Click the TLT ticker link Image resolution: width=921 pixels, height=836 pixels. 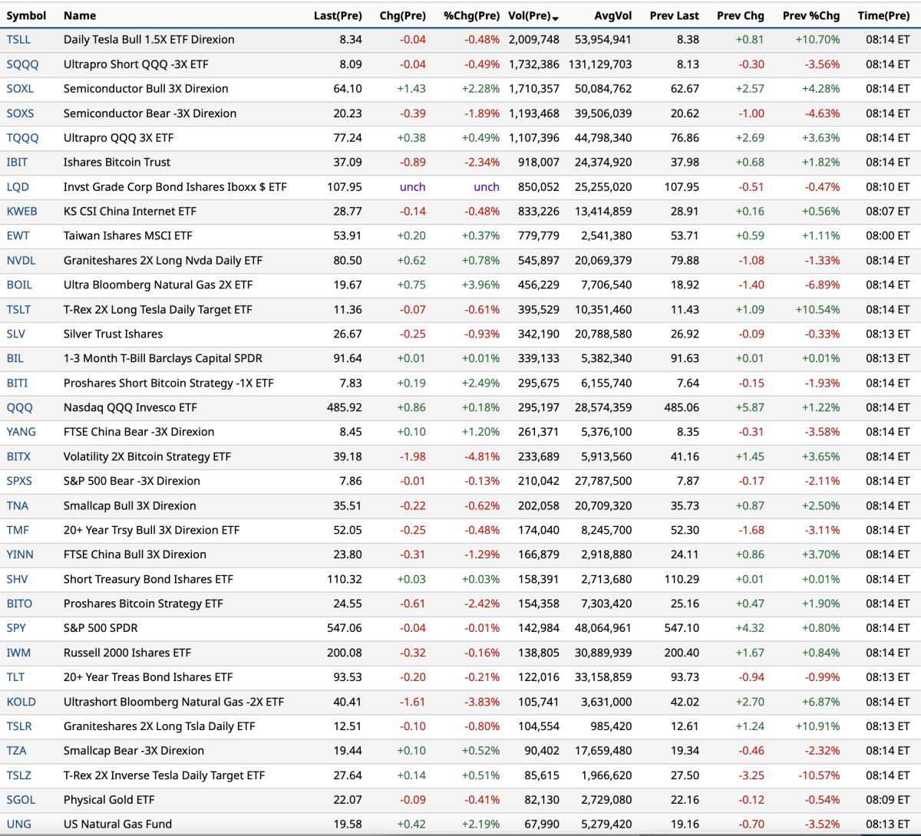click(x=15, y=677)
